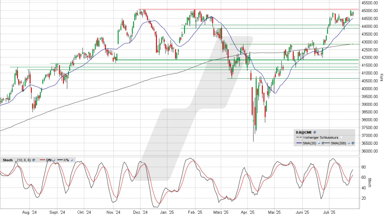Screen dimensions: 387x217
Task: Click the blue SMA(20) line sample in the legend
Action: pyautogui.click(x=299, y=143)
